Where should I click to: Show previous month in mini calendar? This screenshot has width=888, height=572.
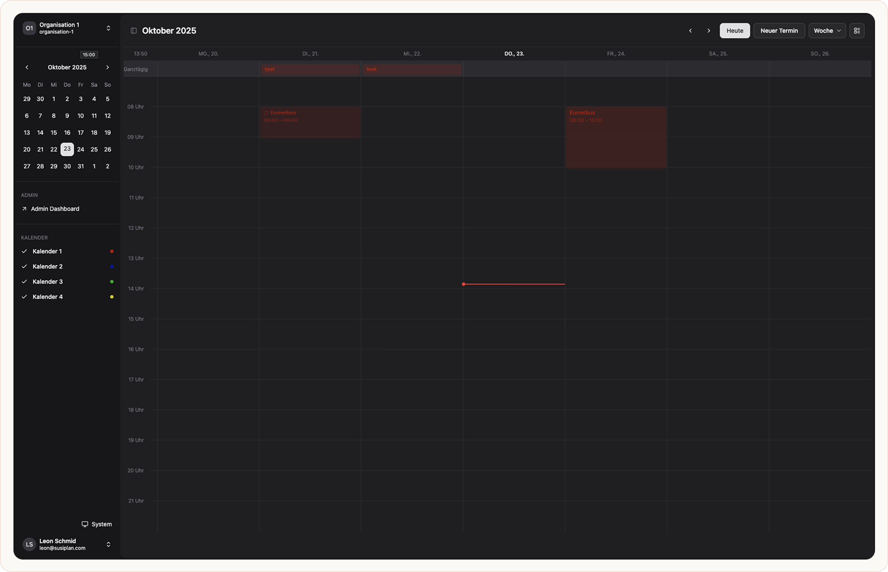pos(27,67)
